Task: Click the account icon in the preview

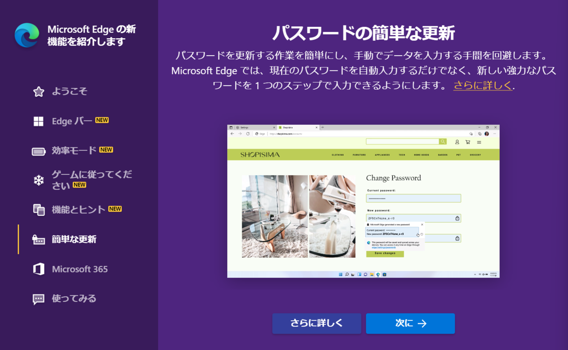Action: coord(457,142)
